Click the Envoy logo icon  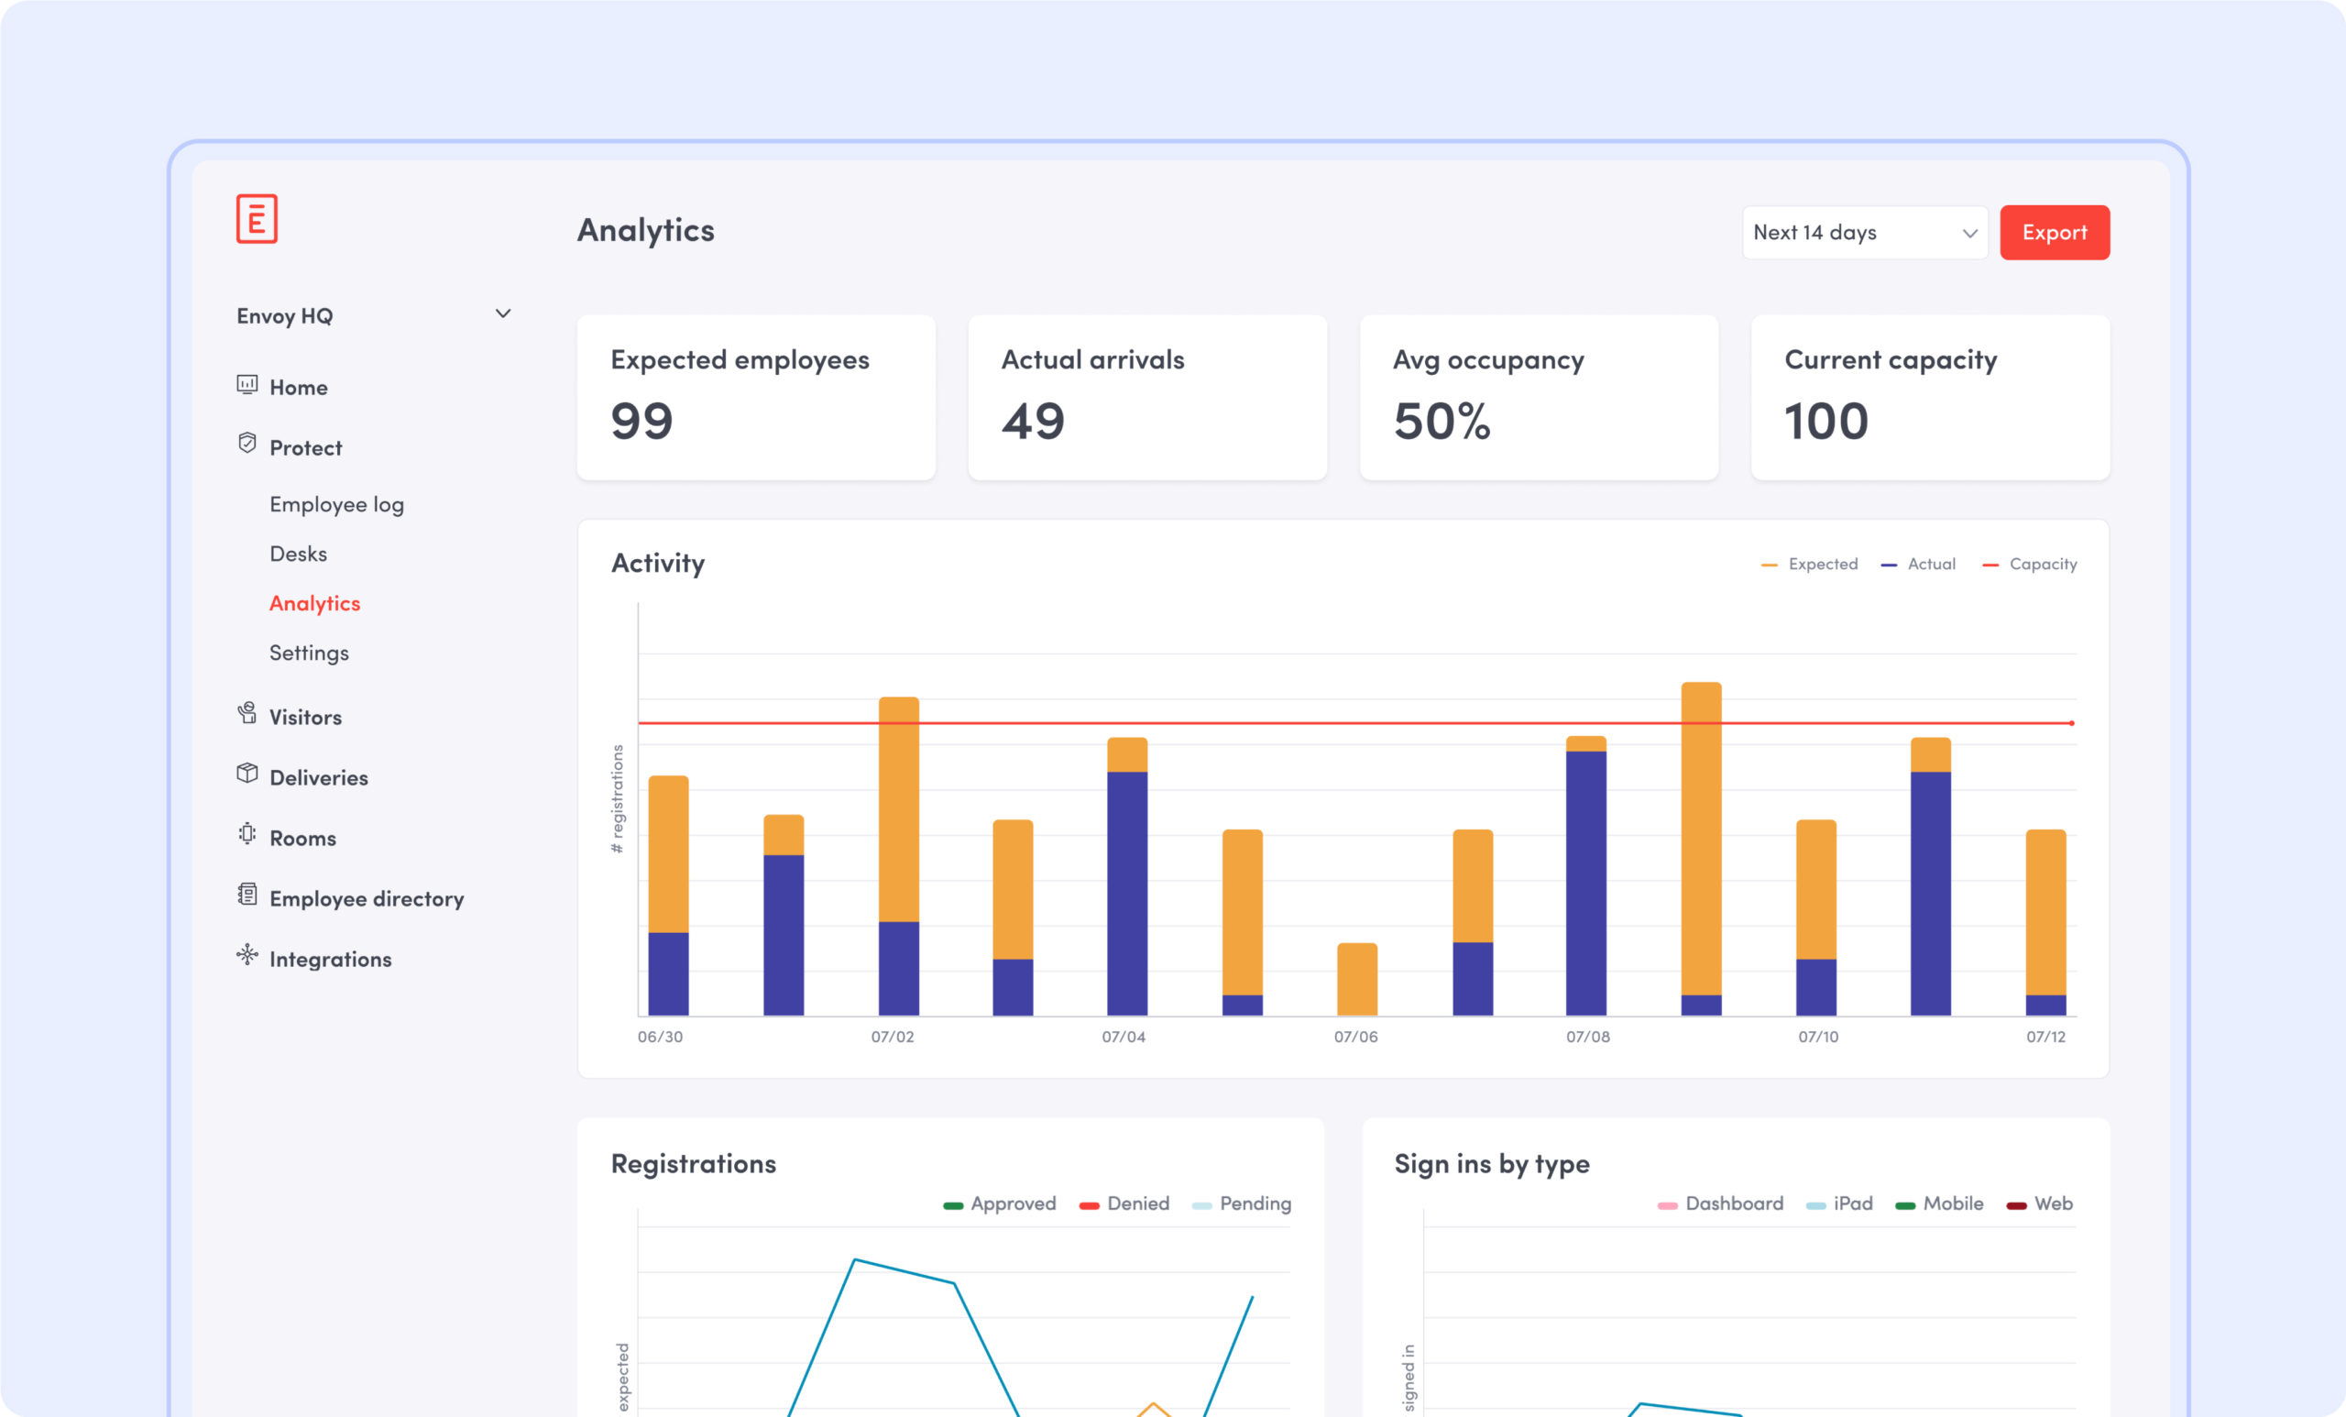click(256, 219)
